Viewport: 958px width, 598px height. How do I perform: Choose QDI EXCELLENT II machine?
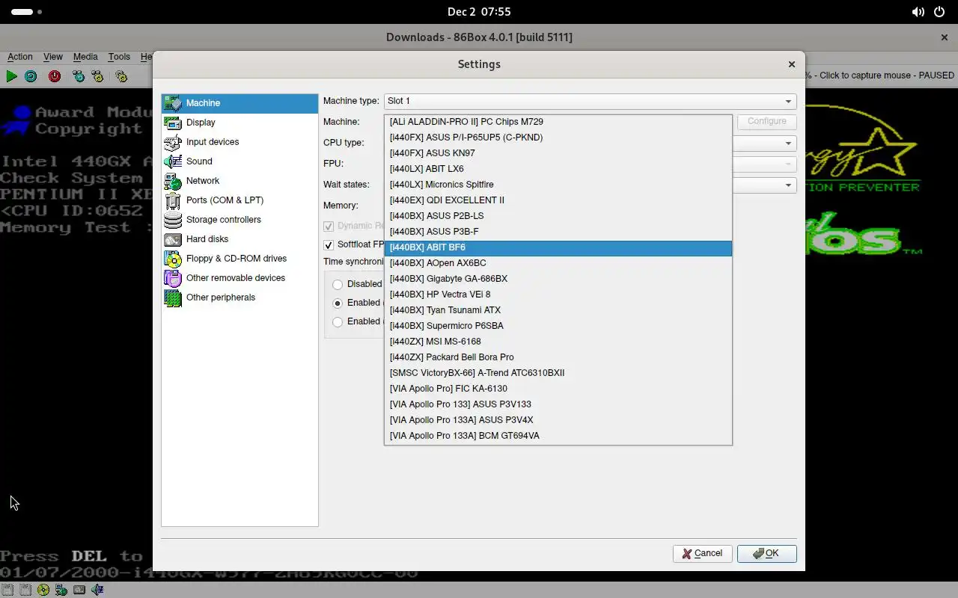pos(558,200)
